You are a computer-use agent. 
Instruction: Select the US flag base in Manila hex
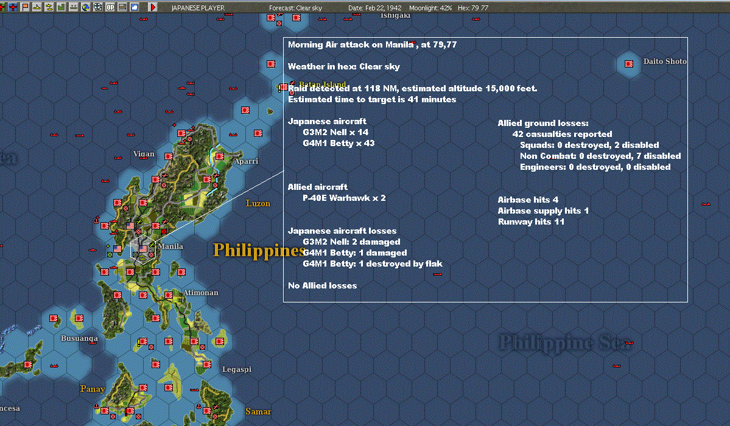(x=143, y=249)
